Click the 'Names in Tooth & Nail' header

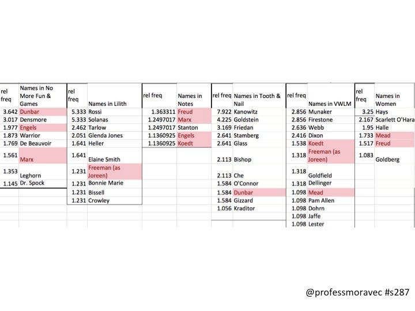click(259, 96)
